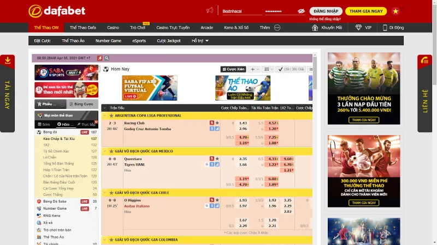Click the Tham Gia Ngay header button
This screenshot has width=437, height=245.
click(366, 11)
